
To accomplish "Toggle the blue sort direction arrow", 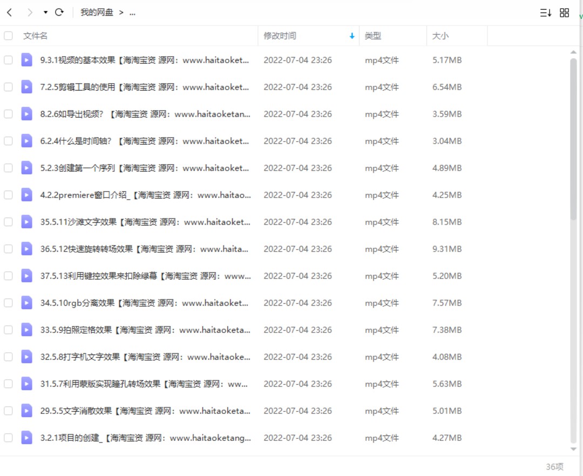I will (x=352, y=36).
